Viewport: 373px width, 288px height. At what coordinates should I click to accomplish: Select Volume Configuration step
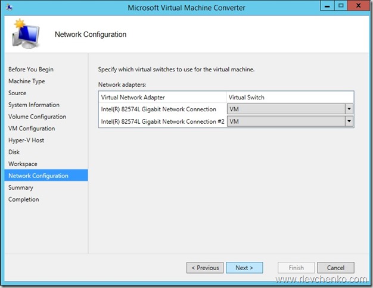[38, 117]
